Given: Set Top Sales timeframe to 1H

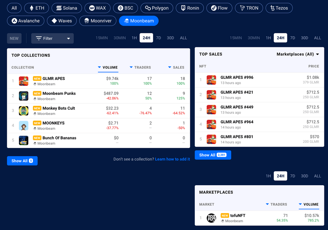Looking at the screenshot, I should [268, 38].
